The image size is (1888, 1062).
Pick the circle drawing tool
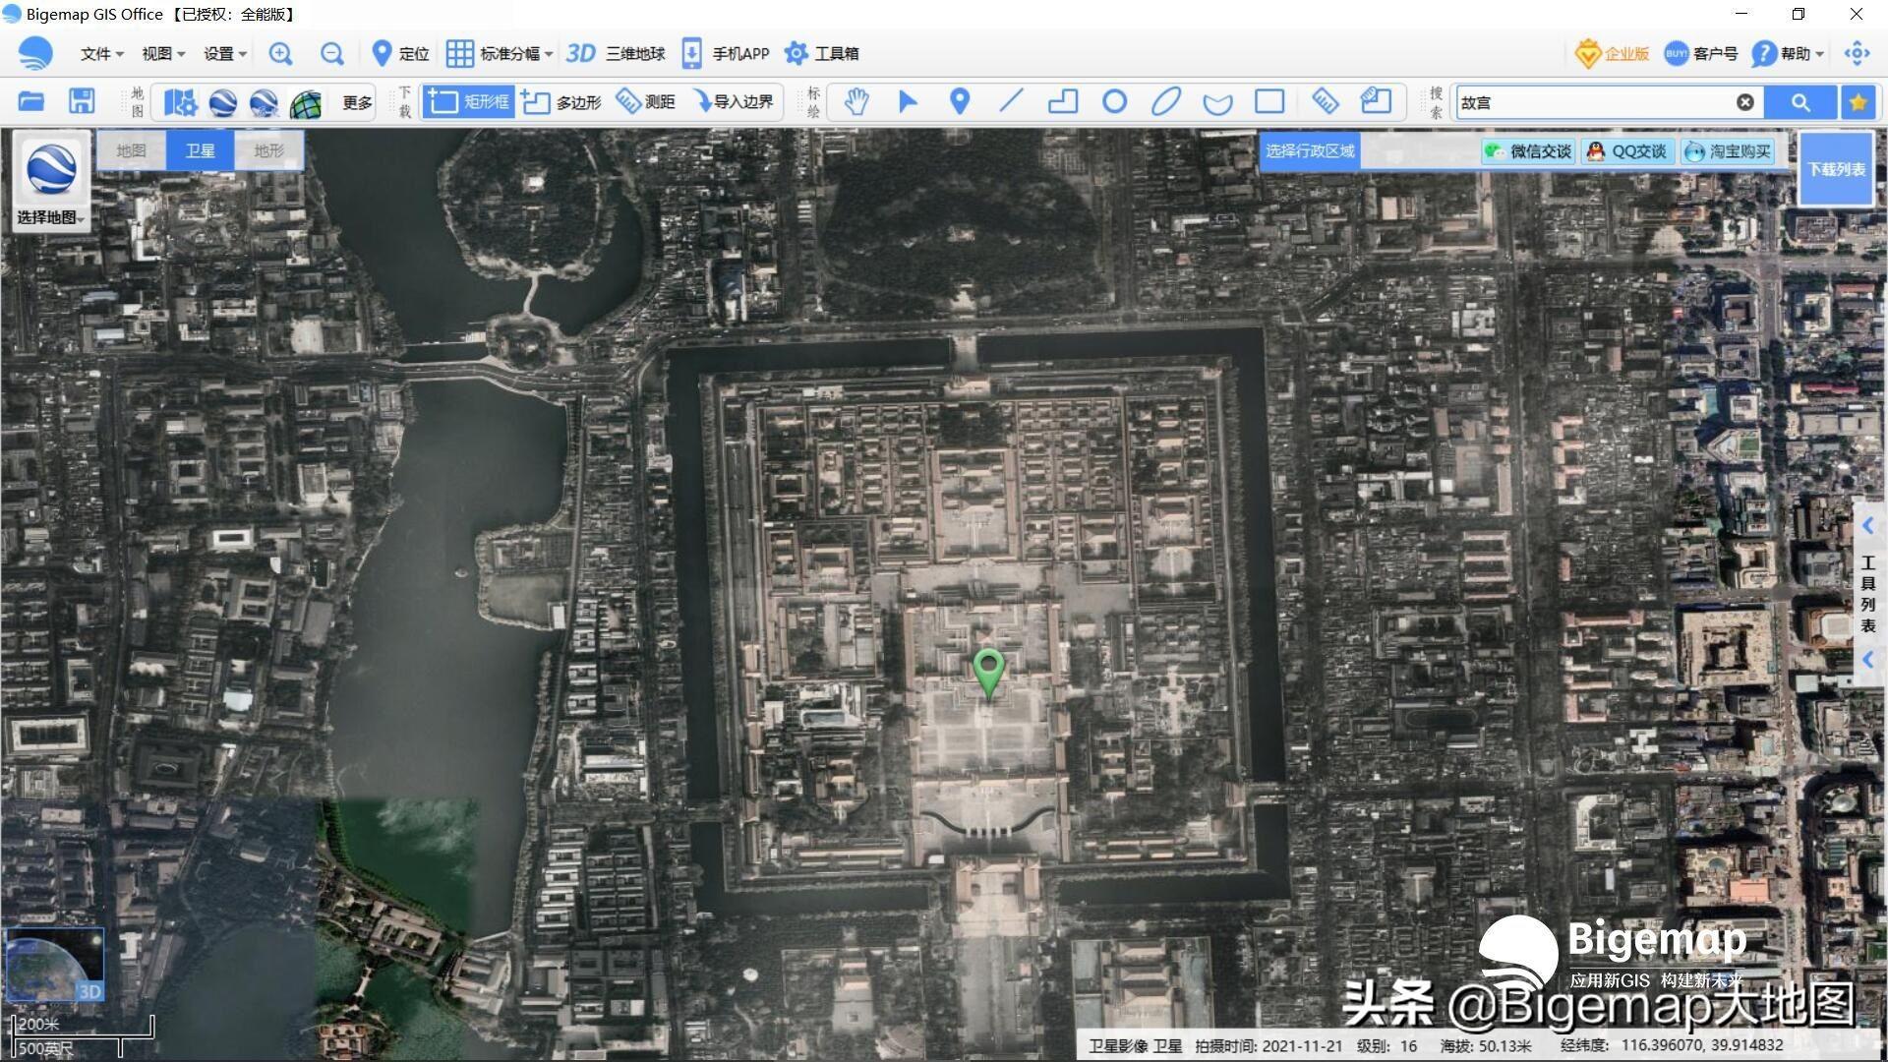[x=1114, y=101]
